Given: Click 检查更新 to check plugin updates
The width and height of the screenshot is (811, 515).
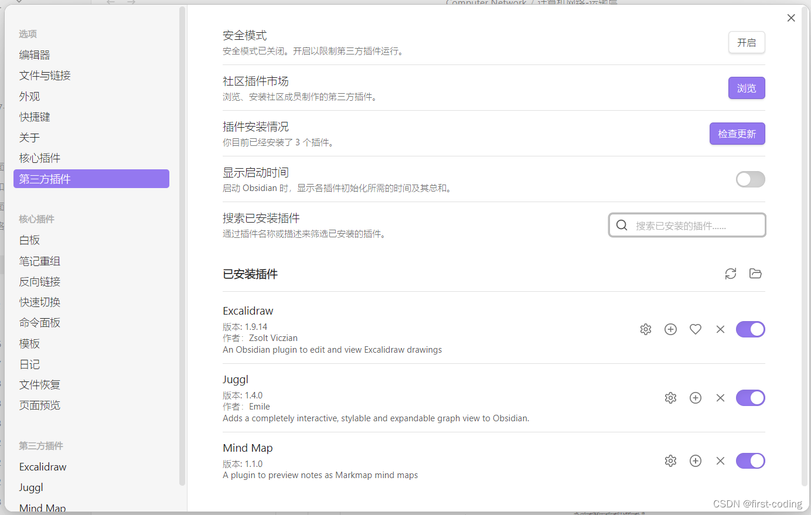Looking at the screenshot, I should point(737,134).
